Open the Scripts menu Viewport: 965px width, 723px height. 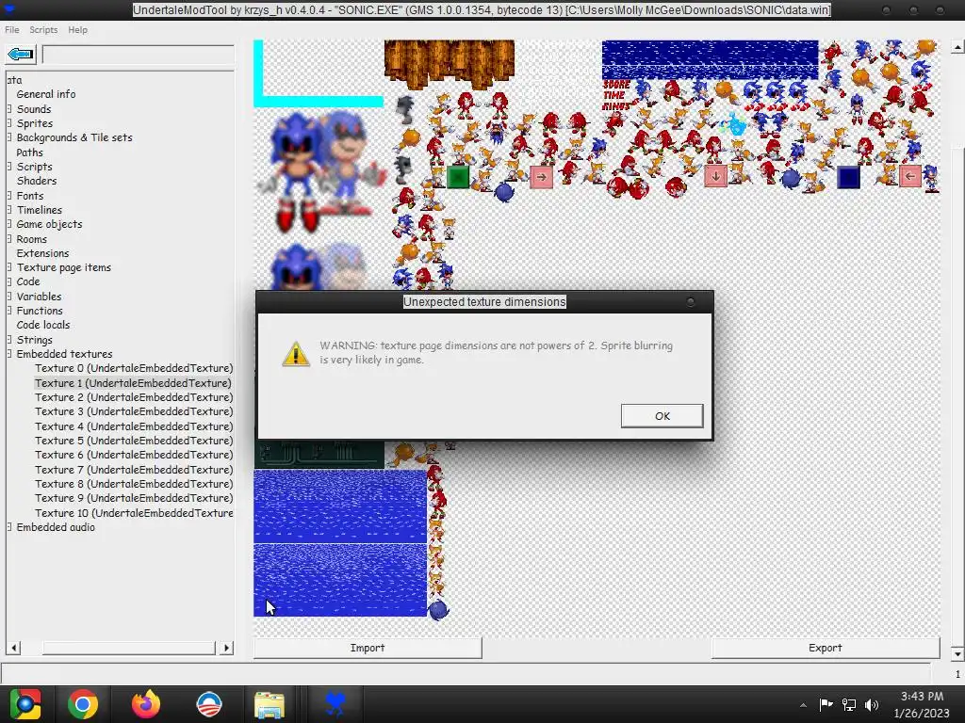43,29
